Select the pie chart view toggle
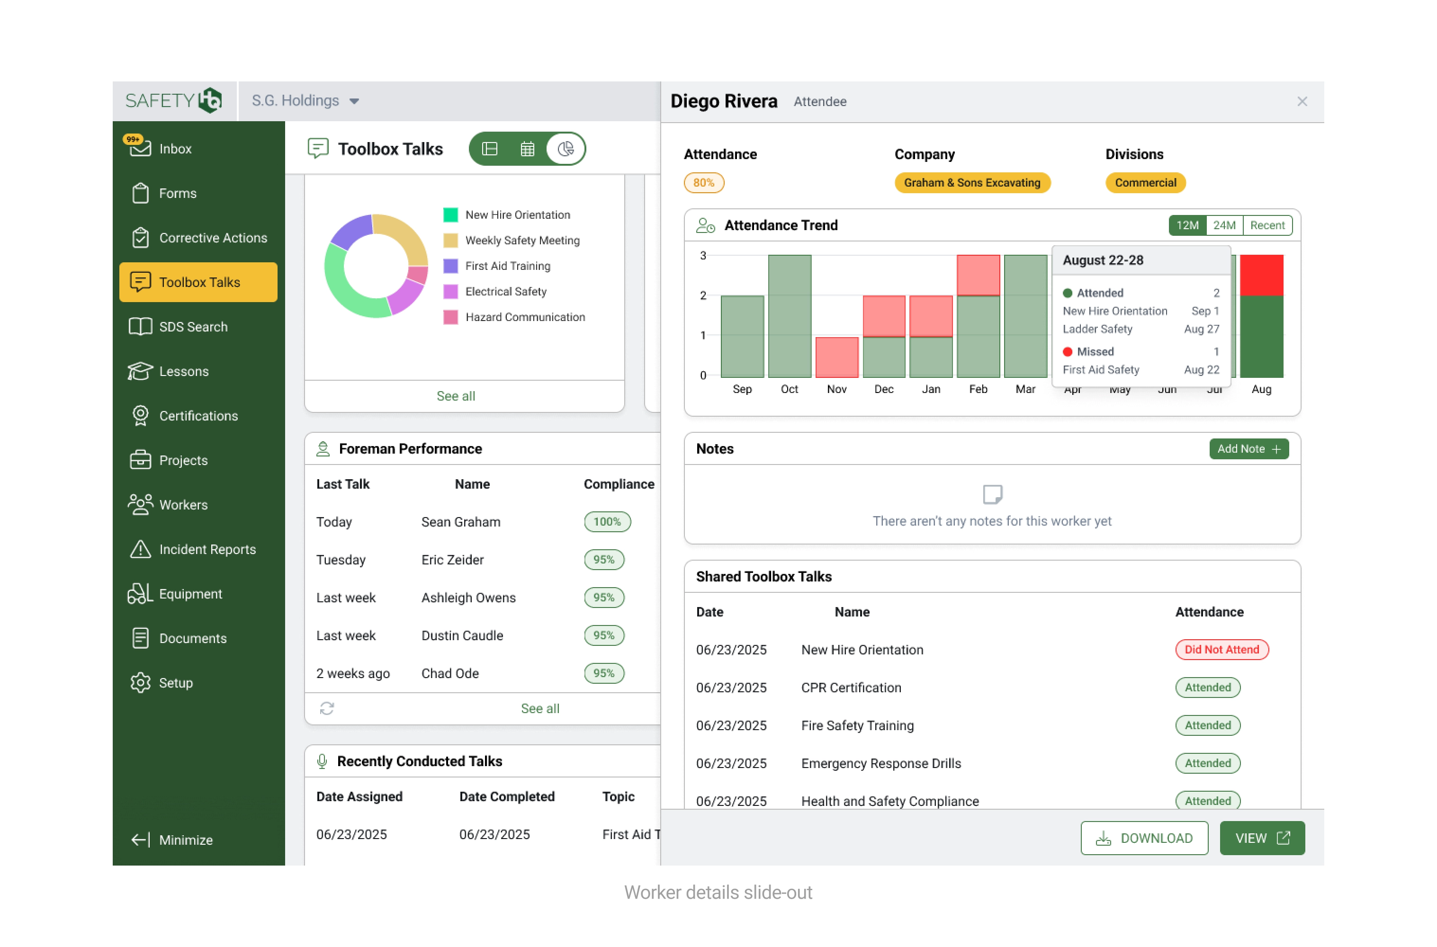The height and width of the screenshot is (947, 1437). click(566, 149)
